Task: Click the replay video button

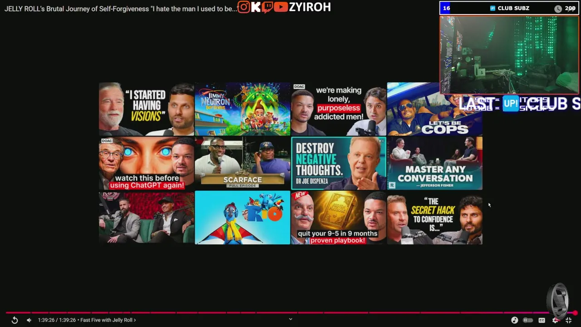Action: 15,320
